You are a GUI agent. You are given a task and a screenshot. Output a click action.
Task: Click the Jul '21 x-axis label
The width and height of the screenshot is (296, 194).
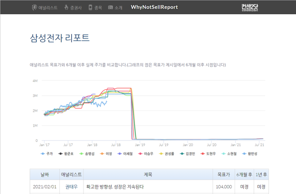point(259,145)
